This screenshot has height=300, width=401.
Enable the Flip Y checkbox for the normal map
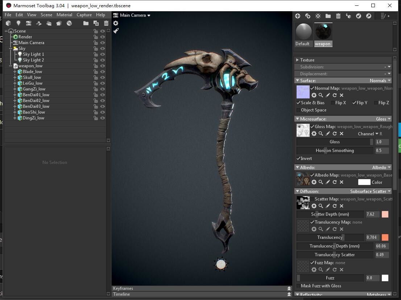pos(354,102)
